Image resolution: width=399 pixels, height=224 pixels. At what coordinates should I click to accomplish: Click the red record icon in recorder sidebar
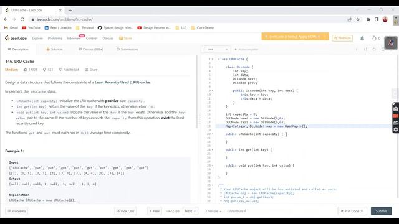396,116
